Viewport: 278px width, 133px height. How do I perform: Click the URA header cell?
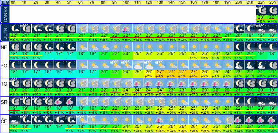coord(4,3)
